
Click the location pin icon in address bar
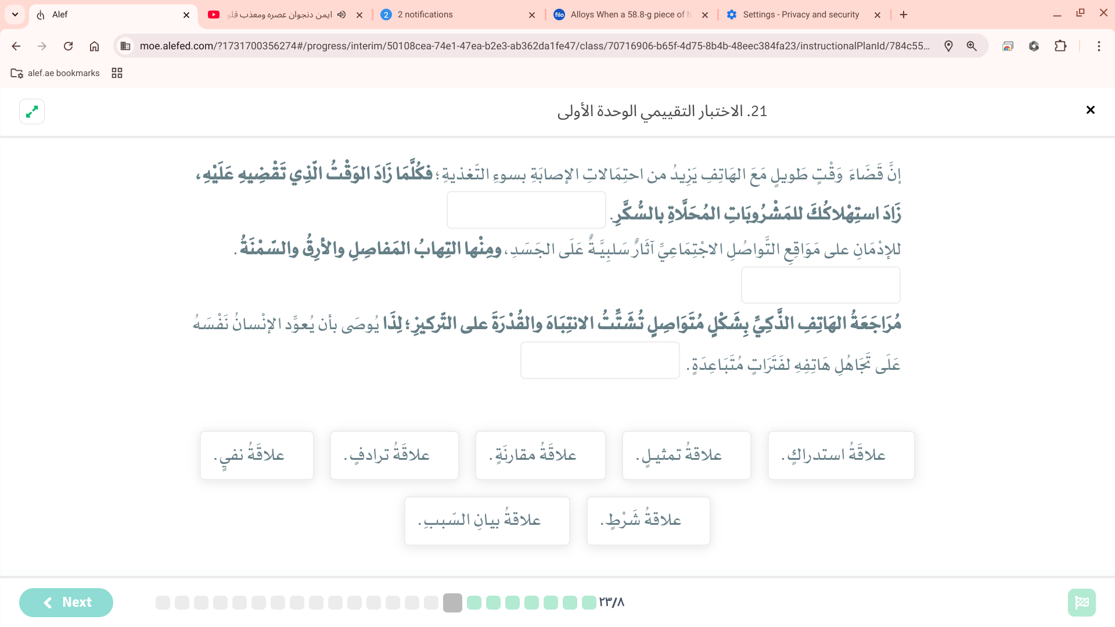[x=948, y=46]
